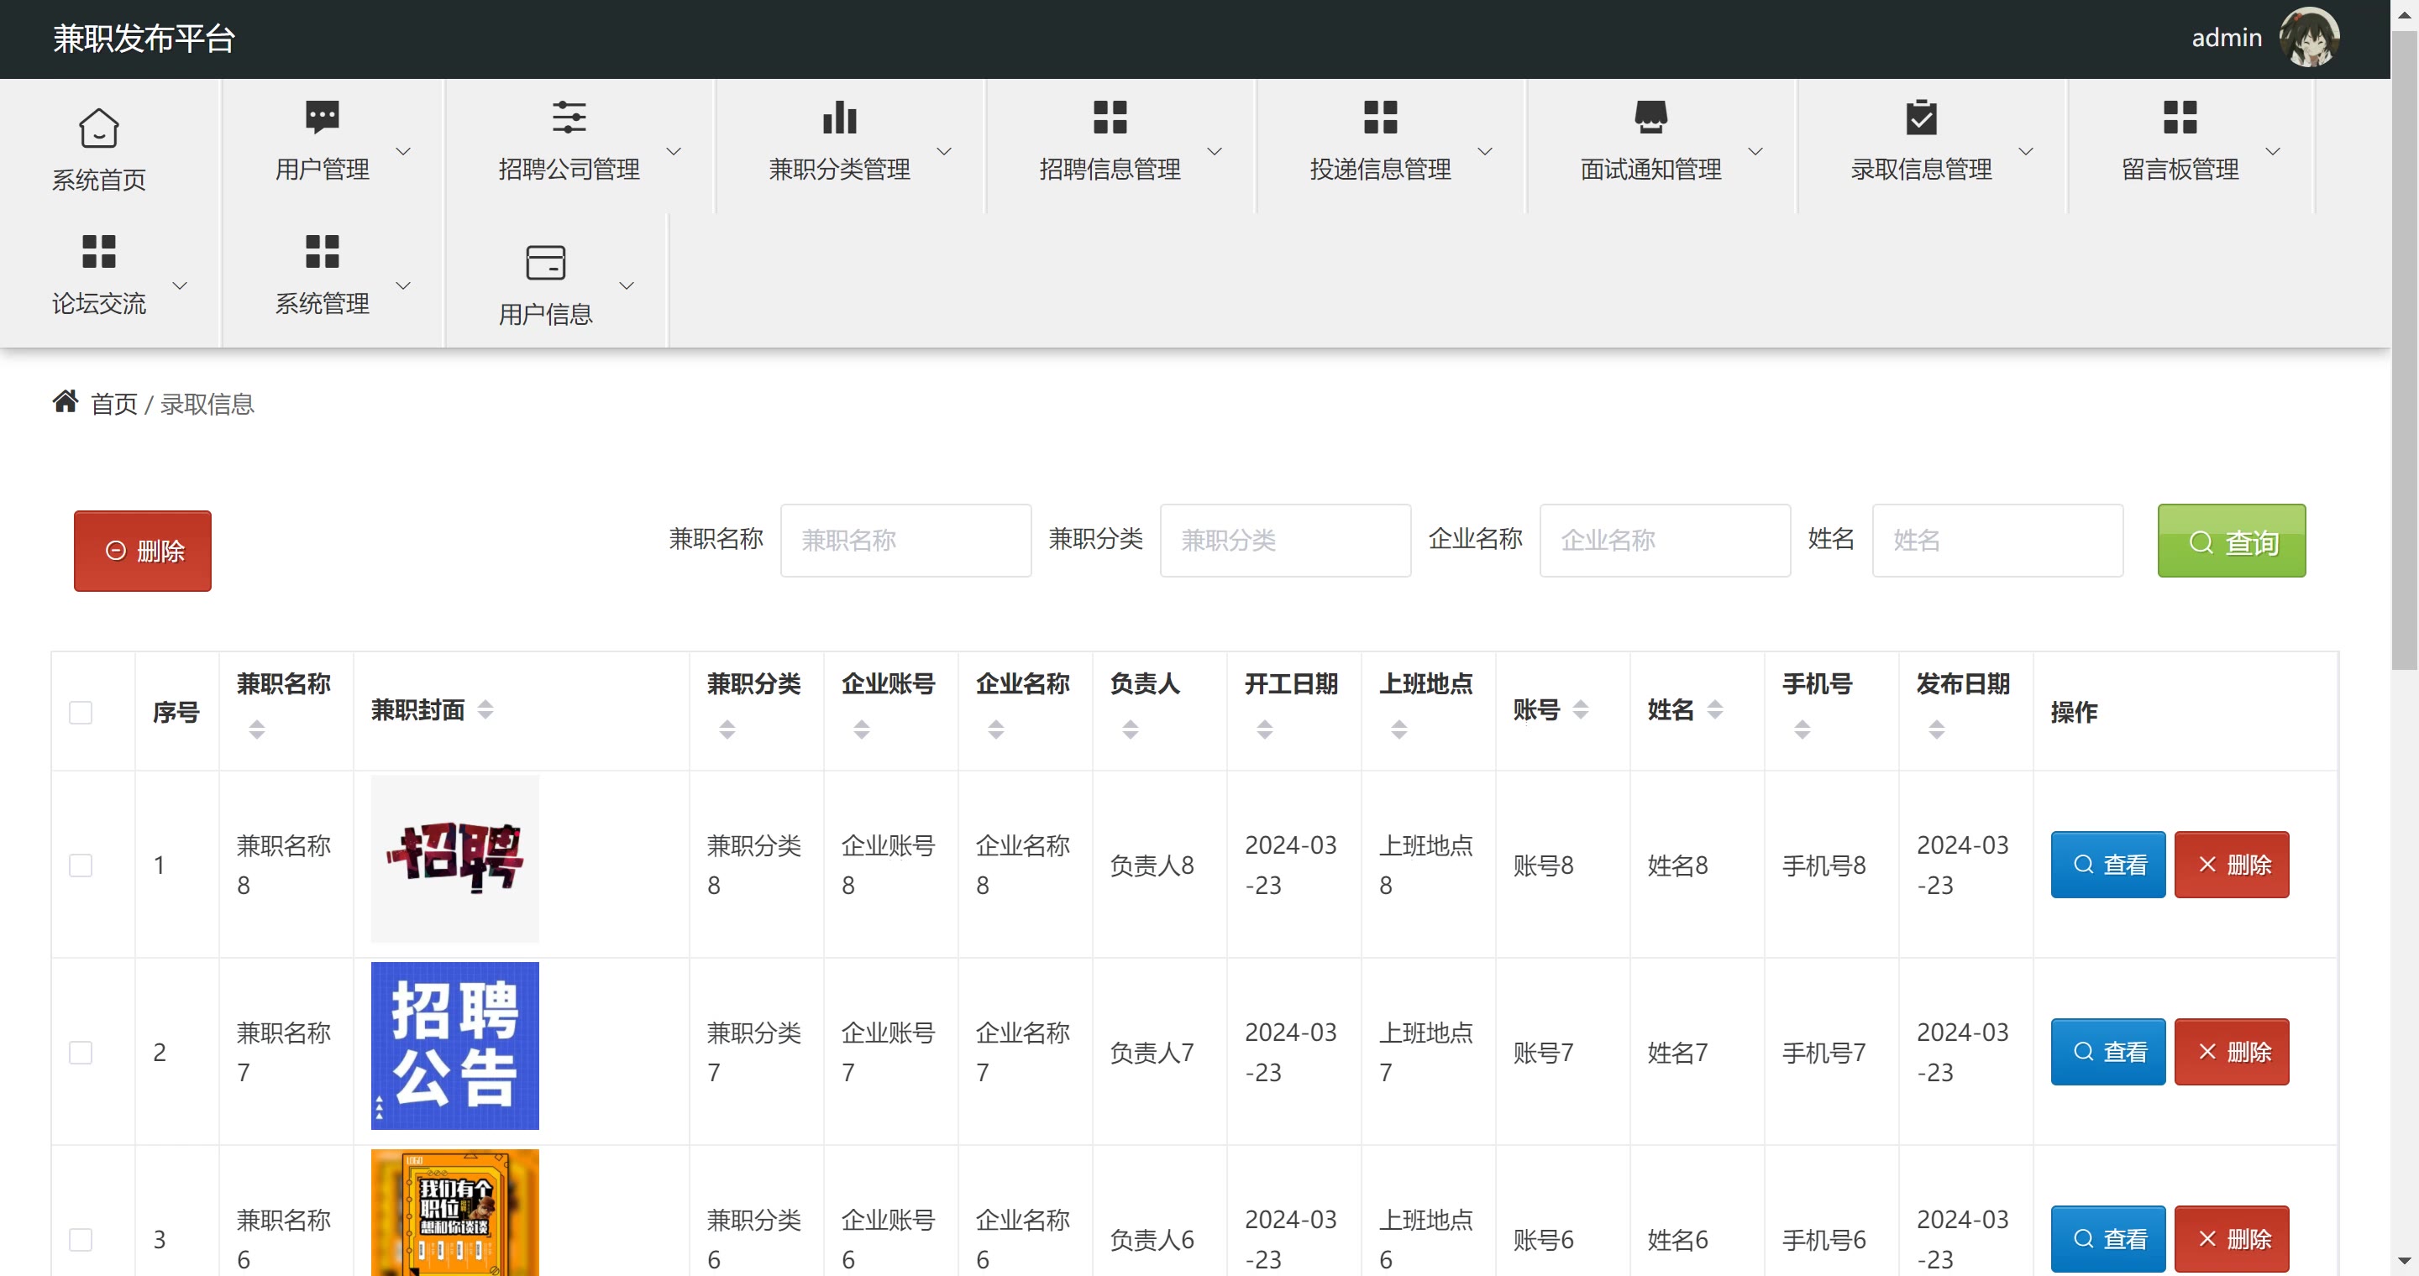Toggle the select-all checkbox in table header
2419x1276 pixels.
(x=81, y=712)
